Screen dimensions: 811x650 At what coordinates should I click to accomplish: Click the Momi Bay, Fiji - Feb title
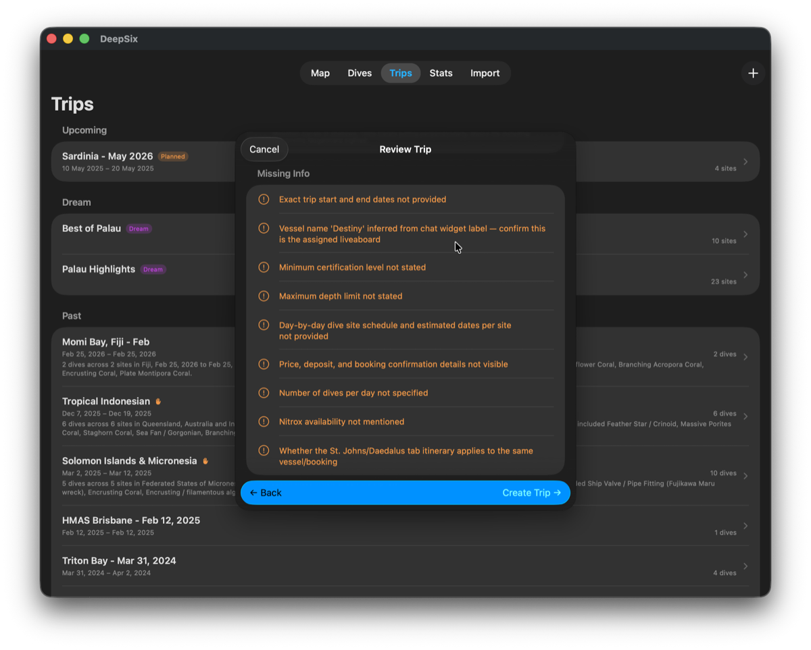pos(105,342)
